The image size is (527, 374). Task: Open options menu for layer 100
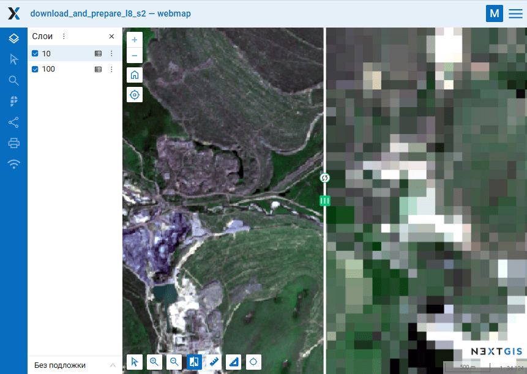coord(111,69)
